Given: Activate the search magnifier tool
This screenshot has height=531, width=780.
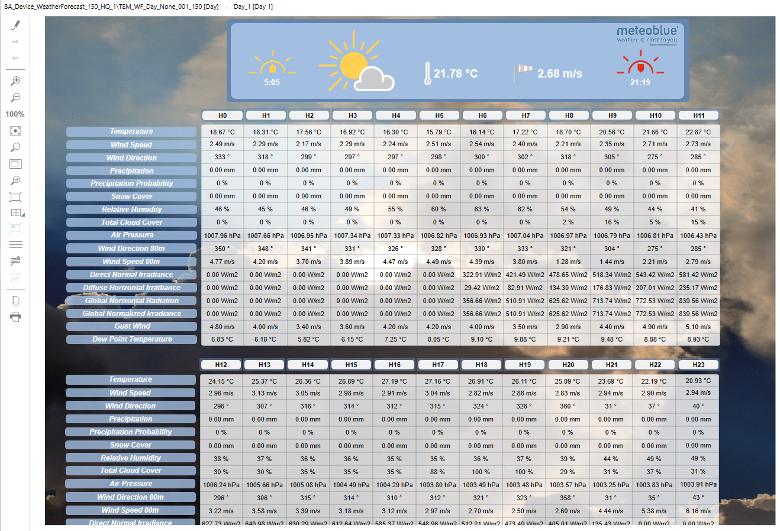Looking at the screenshot, I should coord(15,147).
